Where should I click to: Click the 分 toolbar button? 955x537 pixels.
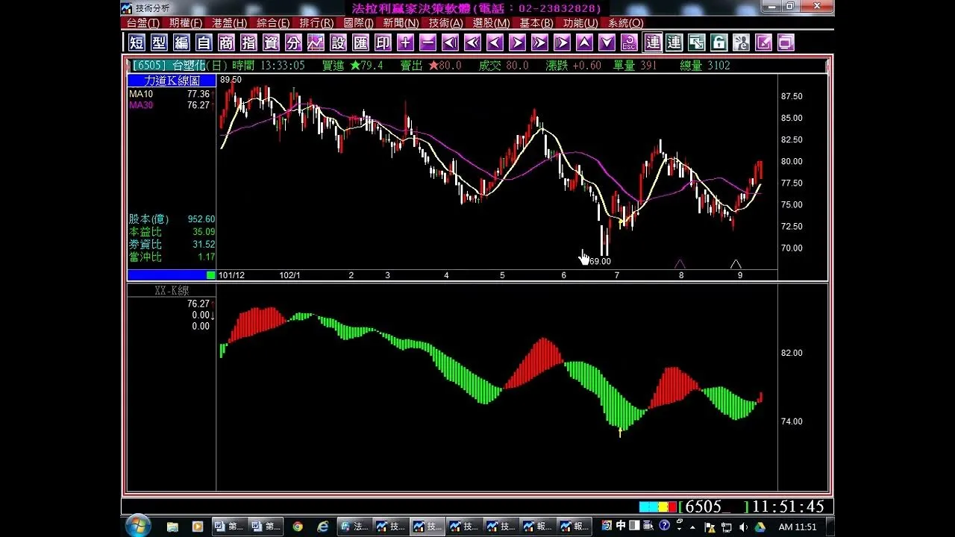293,43
